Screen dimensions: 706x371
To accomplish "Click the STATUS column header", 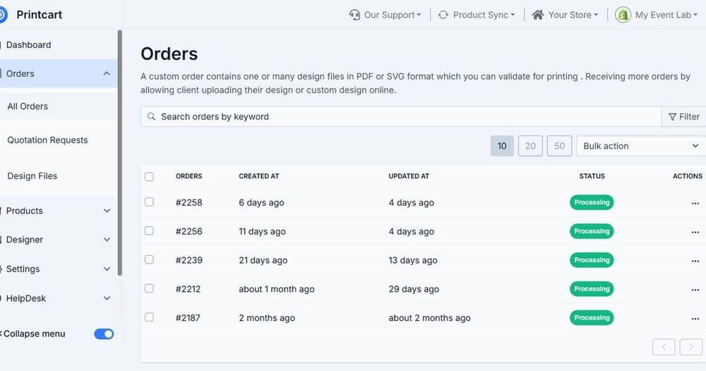I will (x=592, y=176).
